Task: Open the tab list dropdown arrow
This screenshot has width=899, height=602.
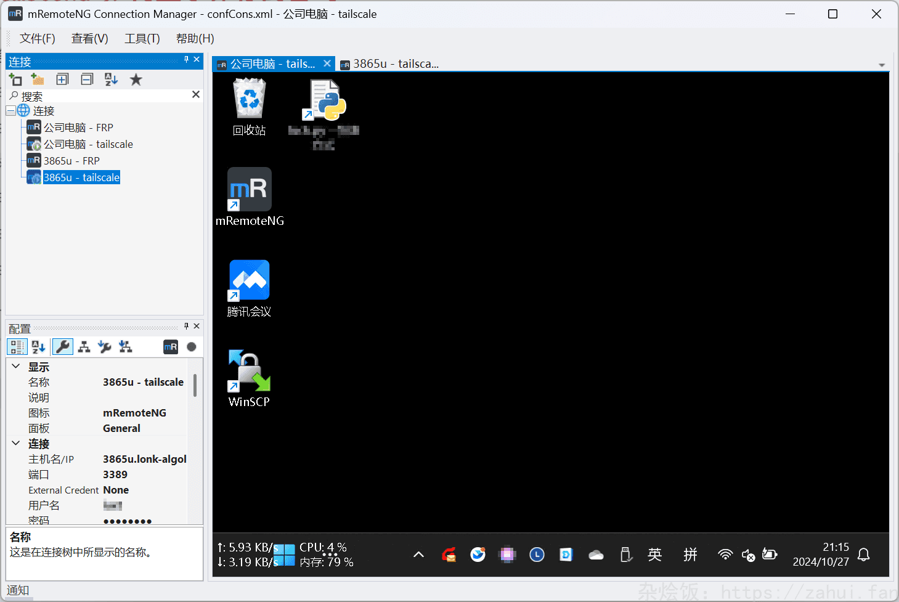Action: point(882,65)
